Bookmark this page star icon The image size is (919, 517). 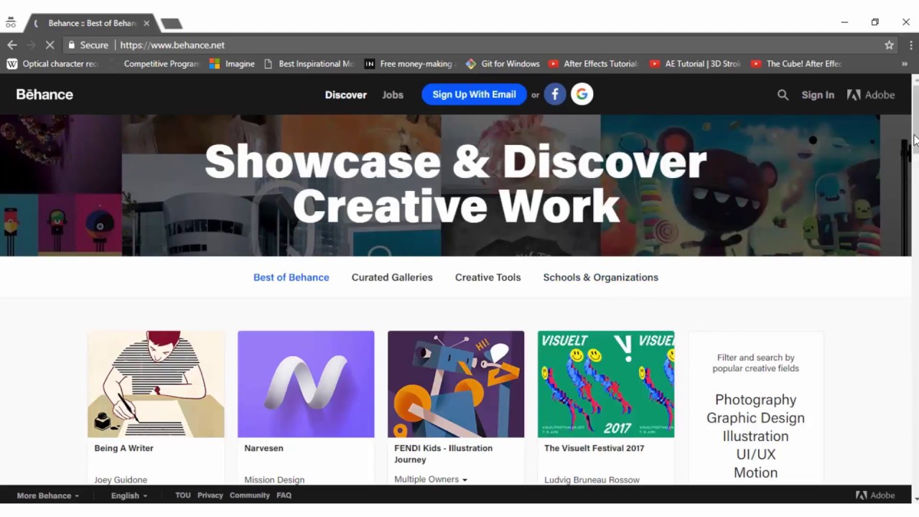(x=889, y=45)
